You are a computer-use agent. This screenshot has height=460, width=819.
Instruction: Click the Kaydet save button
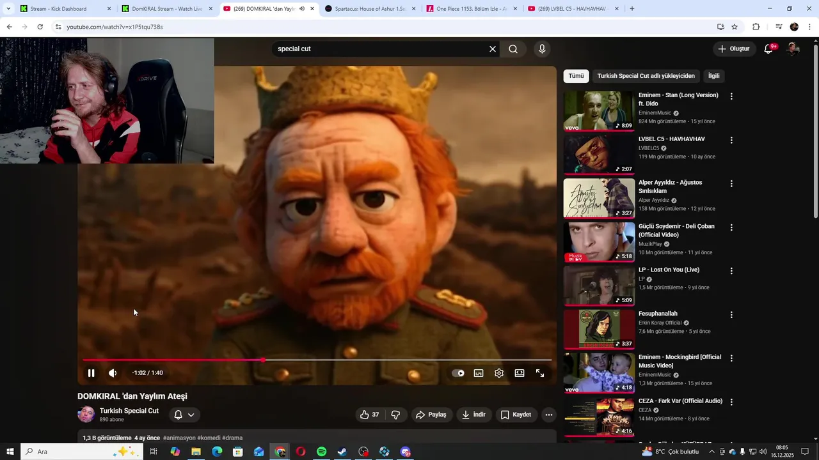click(516, 415)
